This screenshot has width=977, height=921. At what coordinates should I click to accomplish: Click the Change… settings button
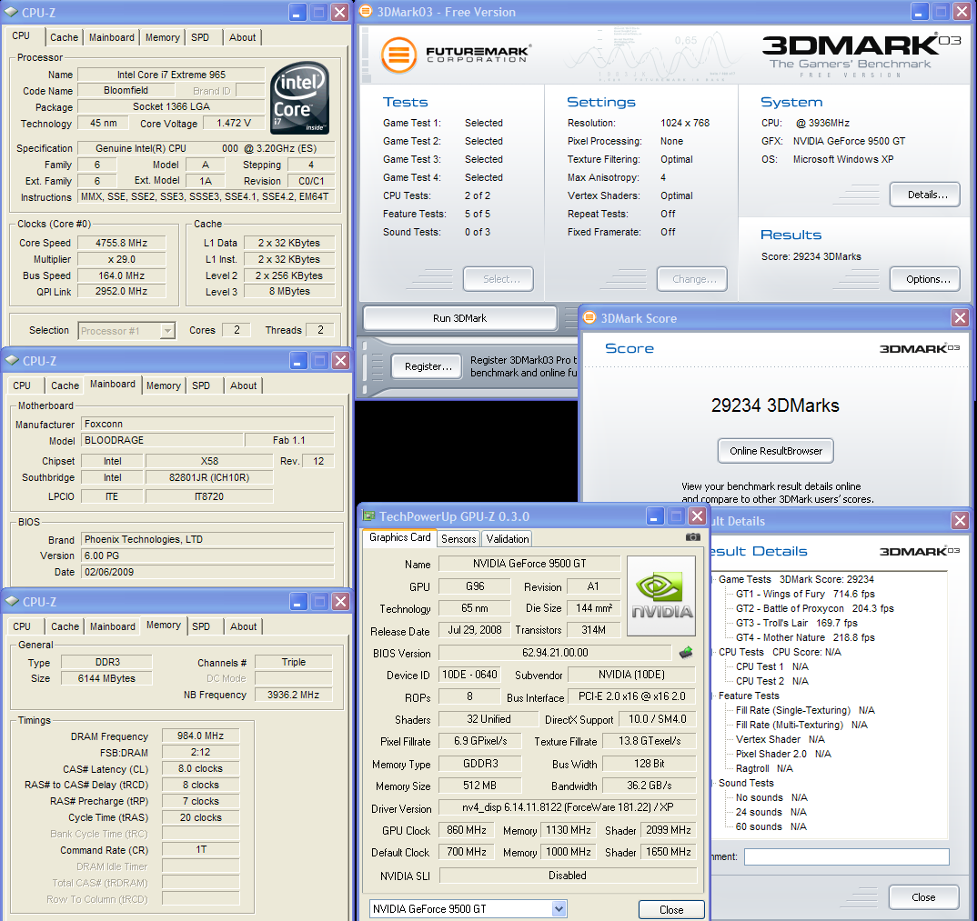pyautogui.click(x=691, y=279)
